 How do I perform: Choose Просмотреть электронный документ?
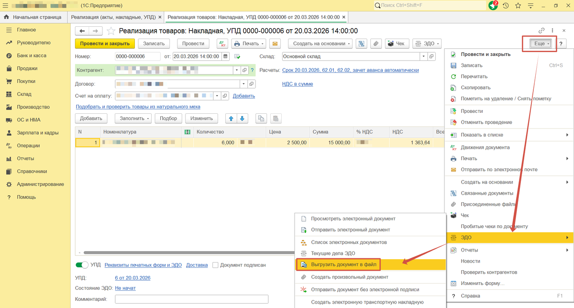[371, 219]
